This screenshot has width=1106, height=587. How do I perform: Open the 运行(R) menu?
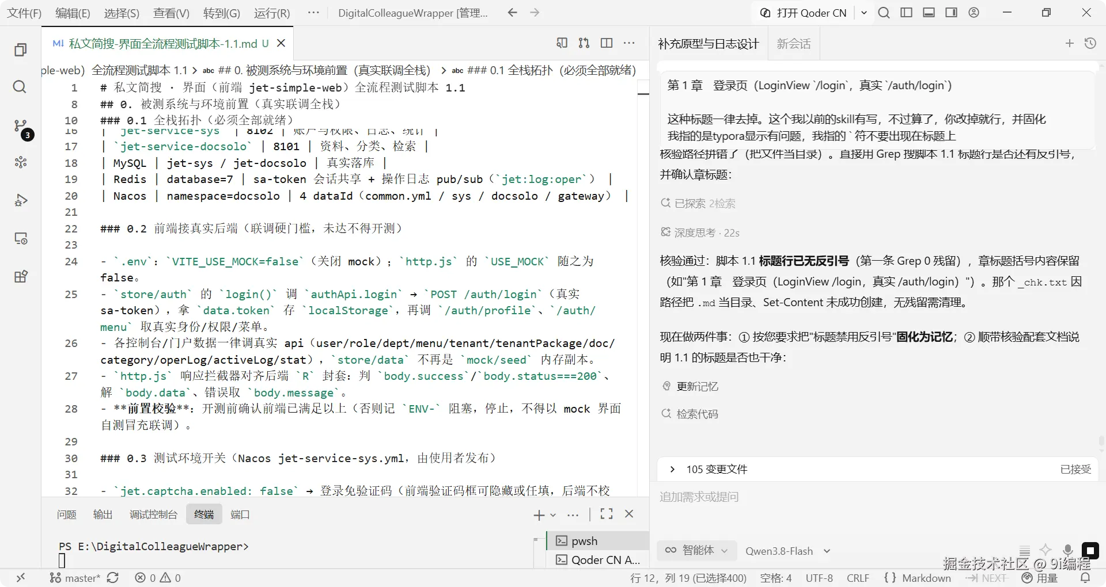272,13
